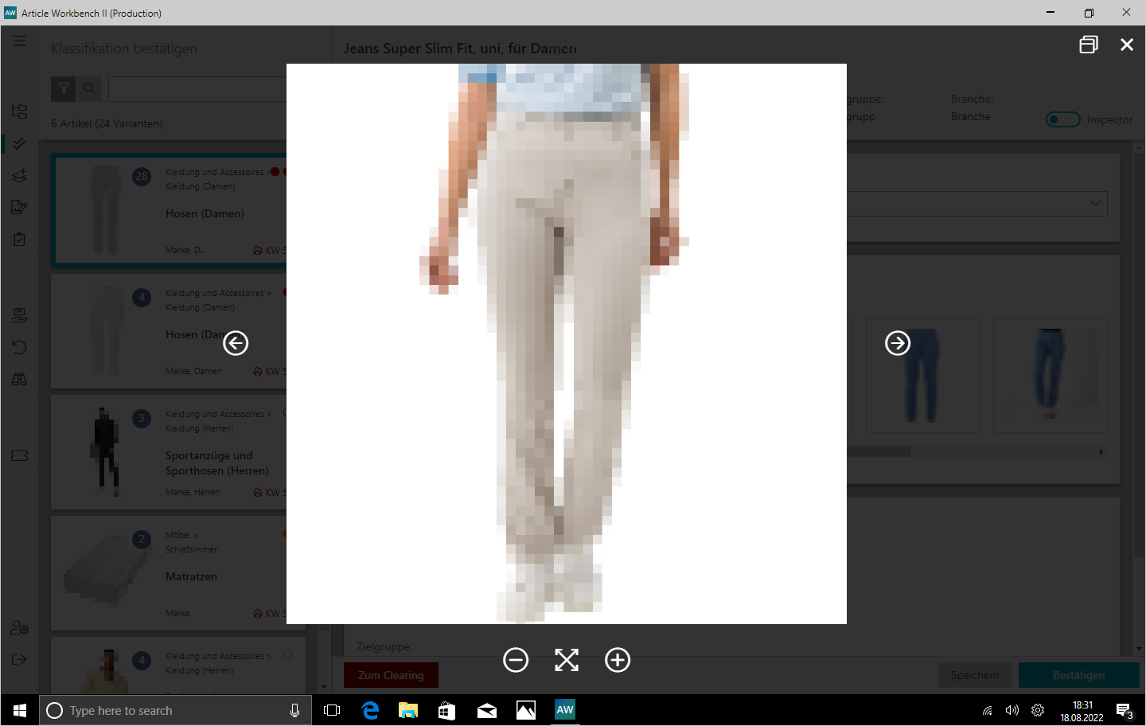Click the Speichern button
The height and width of the screenshot is (726, 1146).
tap(975, 675)
